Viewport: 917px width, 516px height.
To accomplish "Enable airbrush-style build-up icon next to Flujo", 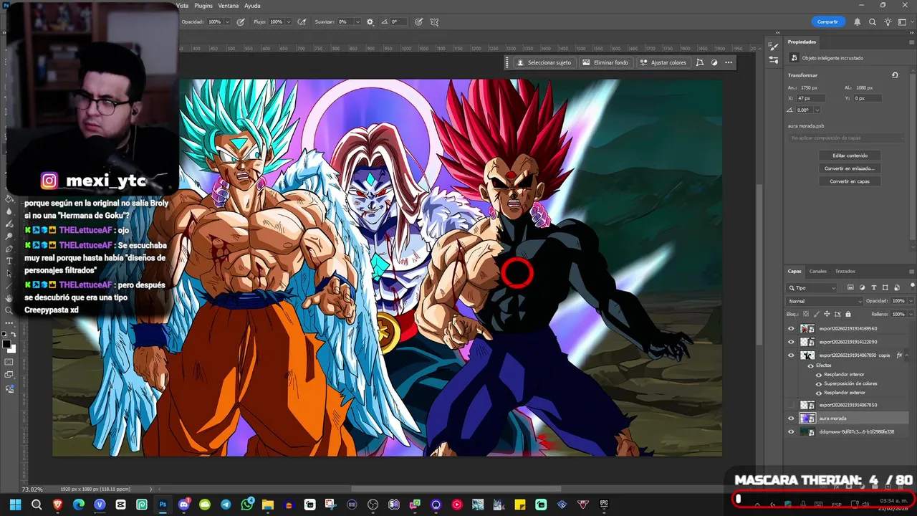I will pos(302,21).
